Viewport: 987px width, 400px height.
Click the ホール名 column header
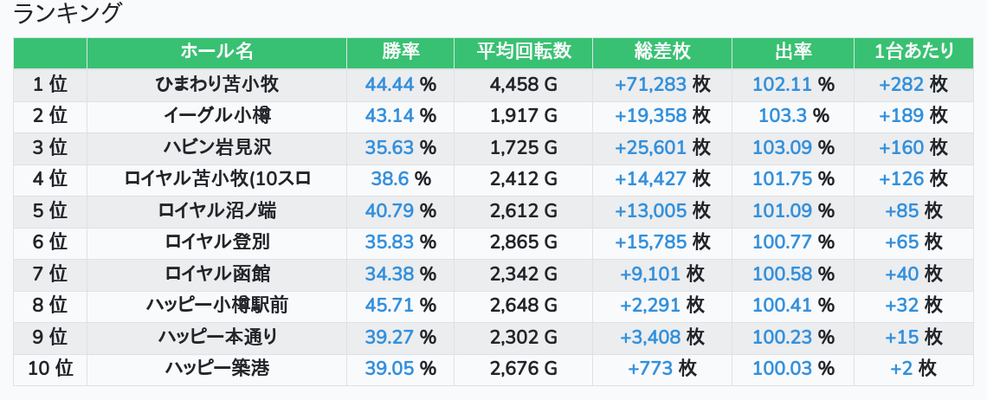point(216,52)
